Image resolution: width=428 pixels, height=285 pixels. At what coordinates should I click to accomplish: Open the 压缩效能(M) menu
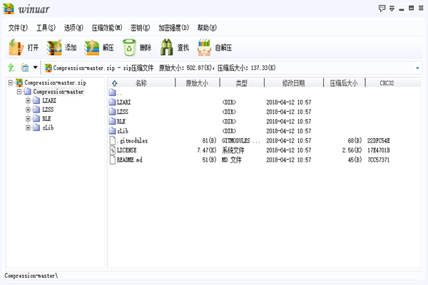click(x=107, y=28)
